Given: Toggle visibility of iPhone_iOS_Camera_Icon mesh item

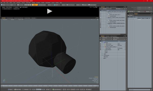Looking at the screenshot, I should point(100,15).
